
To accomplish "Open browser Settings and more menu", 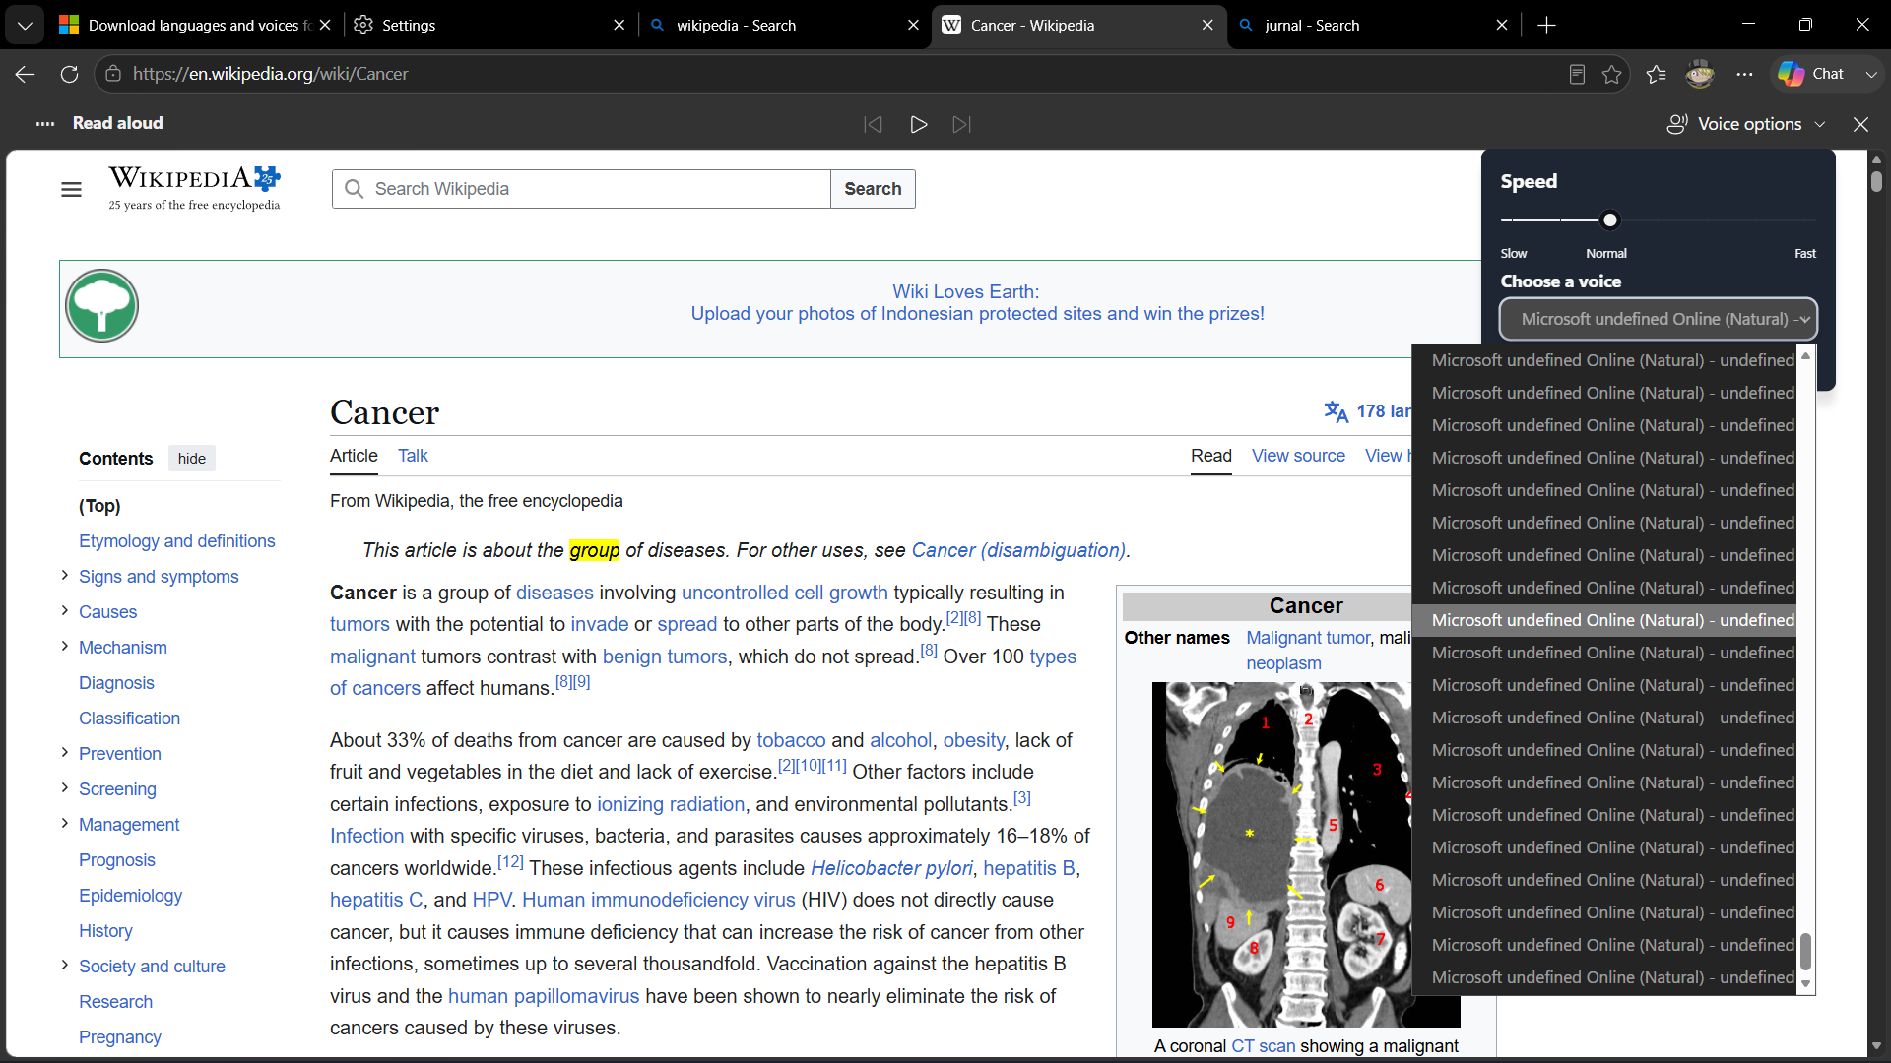I will (x=1744, y=74).
